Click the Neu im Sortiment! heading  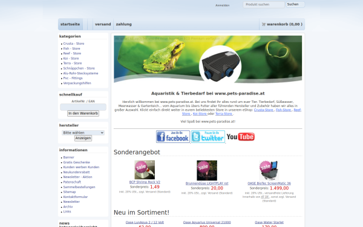[142, 212]
